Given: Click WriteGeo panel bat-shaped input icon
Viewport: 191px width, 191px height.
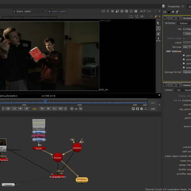Looking at the screenshot, I should [174, 18].
